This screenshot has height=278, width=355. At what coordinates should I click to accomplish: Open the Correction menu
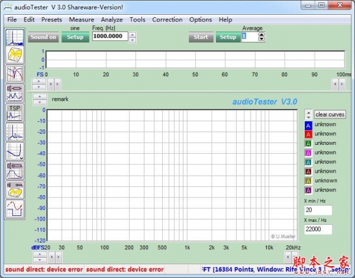click(167, 20)
